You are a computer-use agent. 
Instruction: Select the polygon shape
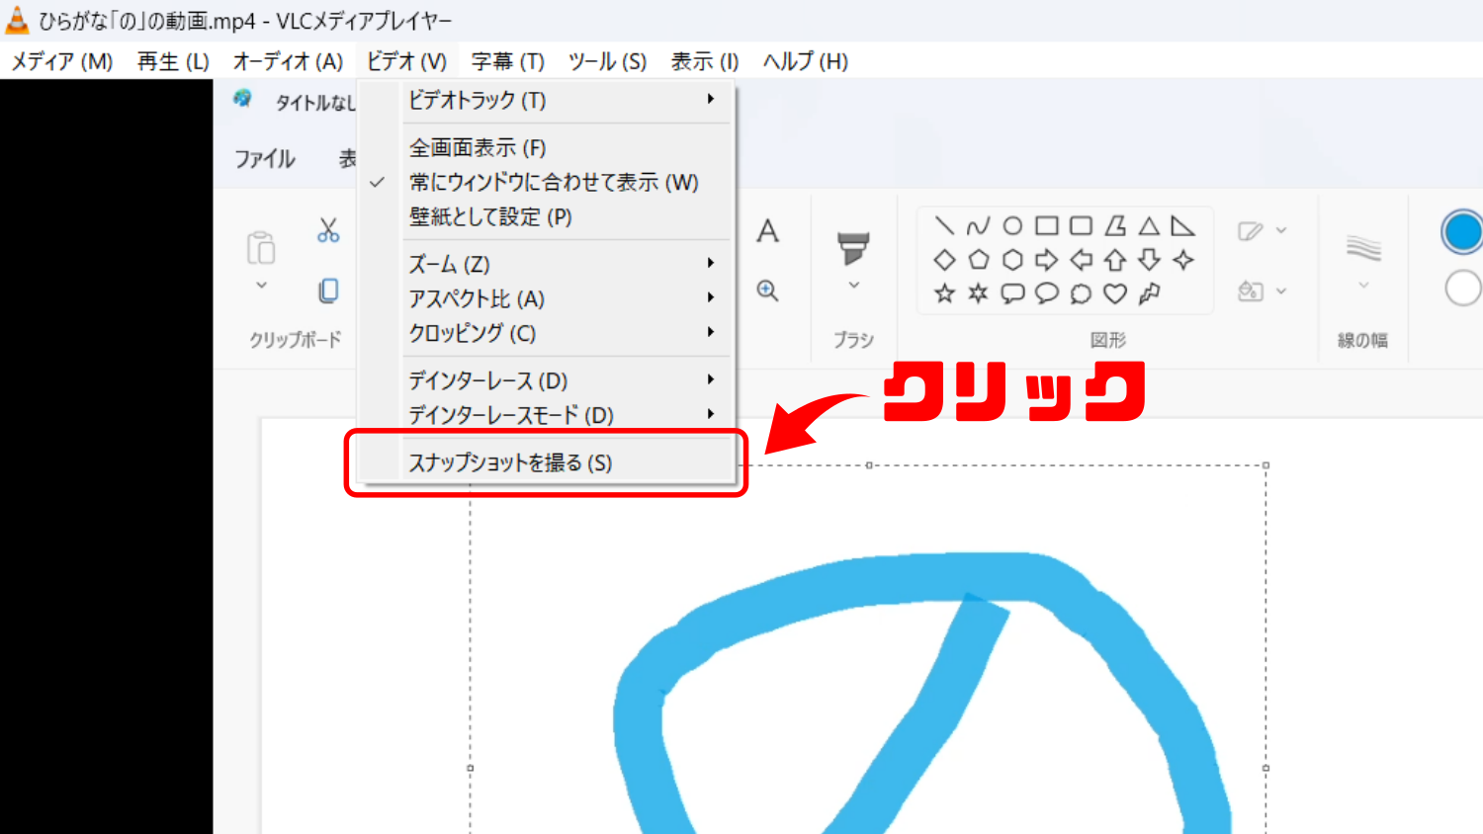click(x=1115, y=226)
